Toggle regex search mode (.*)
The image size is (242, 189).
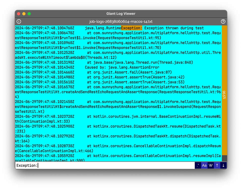click(x=198, y=165)
